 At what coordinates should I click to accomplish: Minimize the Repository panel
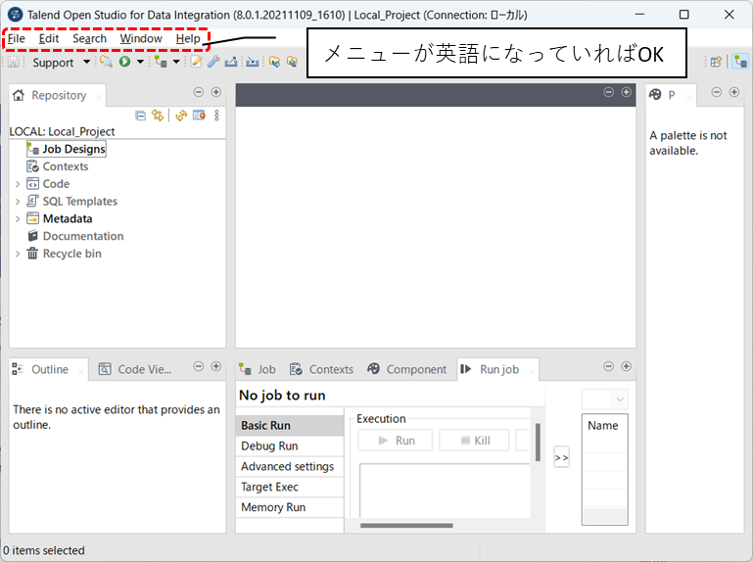click(x=199, y=92)
